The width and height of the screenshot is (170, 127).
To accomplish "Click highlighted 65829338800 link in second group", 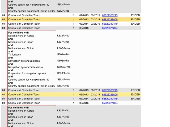I will [110, 94].
